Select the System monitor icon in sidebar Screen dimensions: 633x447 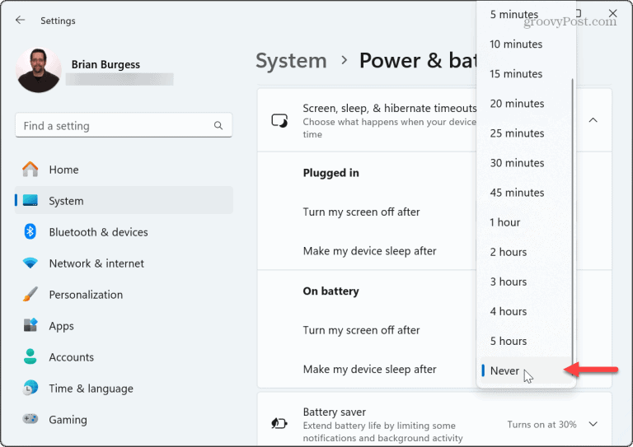(30, 200)
